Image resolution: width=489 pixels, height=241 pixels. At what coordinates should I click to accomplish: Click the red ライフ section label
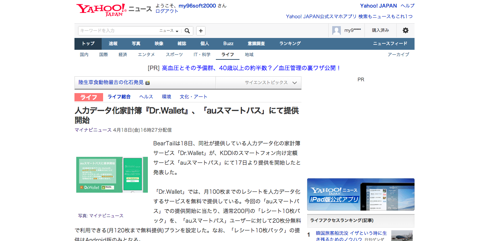click(x=89, y=97)
